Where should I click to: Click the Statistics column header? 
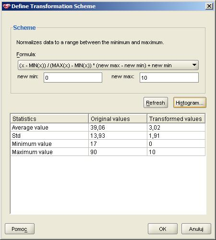pyautogui.click(x=49, y=119)
